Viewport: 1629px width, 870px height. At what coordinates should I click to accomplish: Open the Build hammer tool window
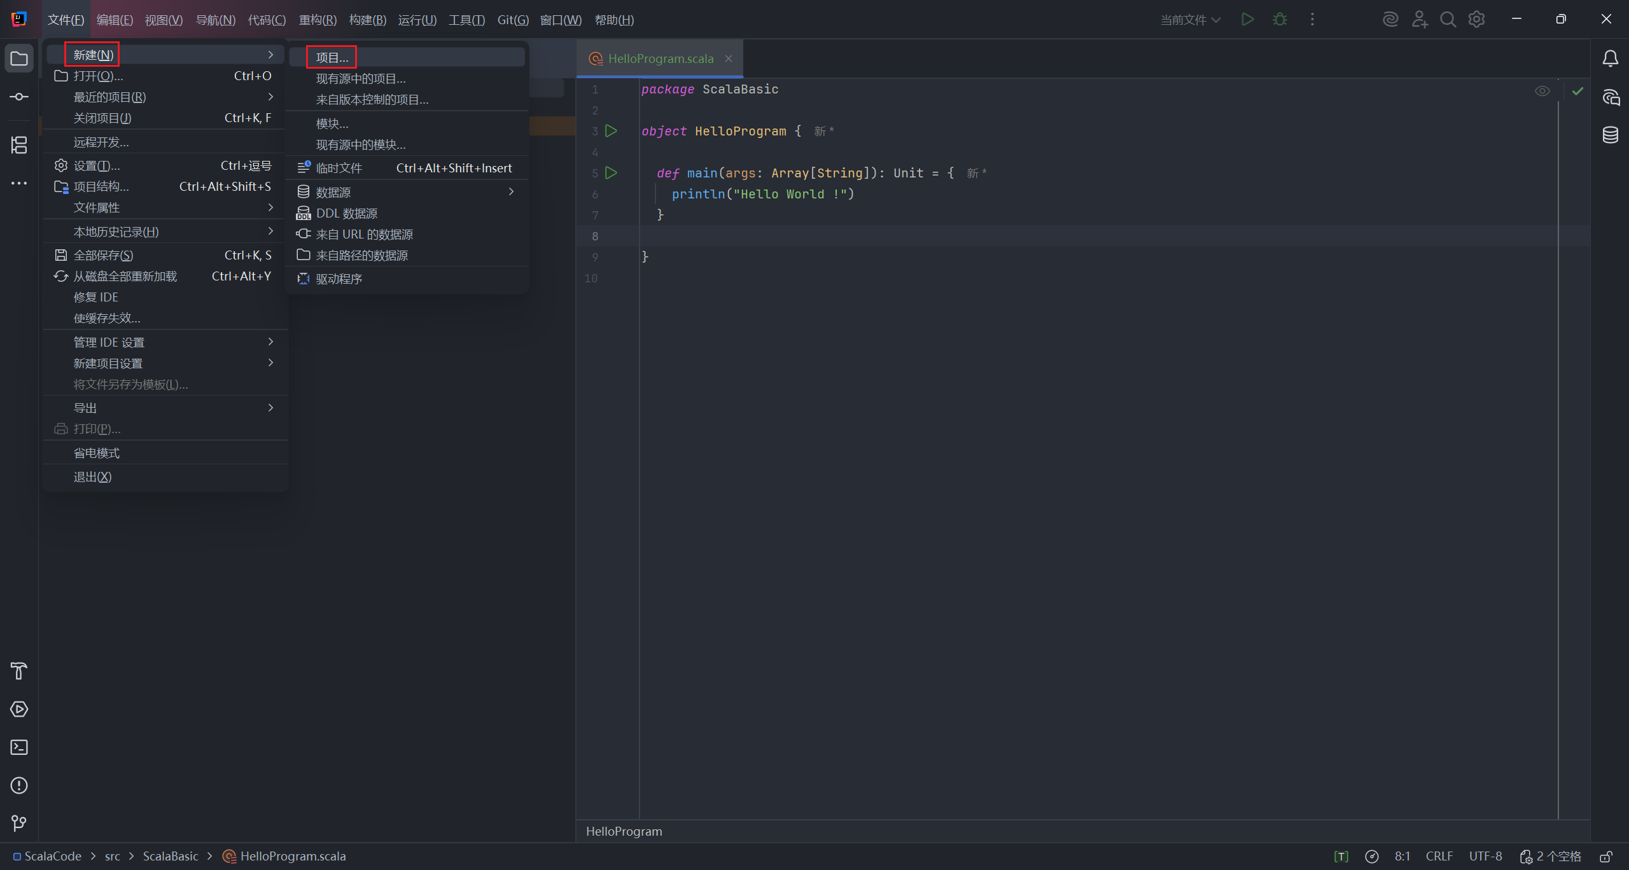point(19,671)
